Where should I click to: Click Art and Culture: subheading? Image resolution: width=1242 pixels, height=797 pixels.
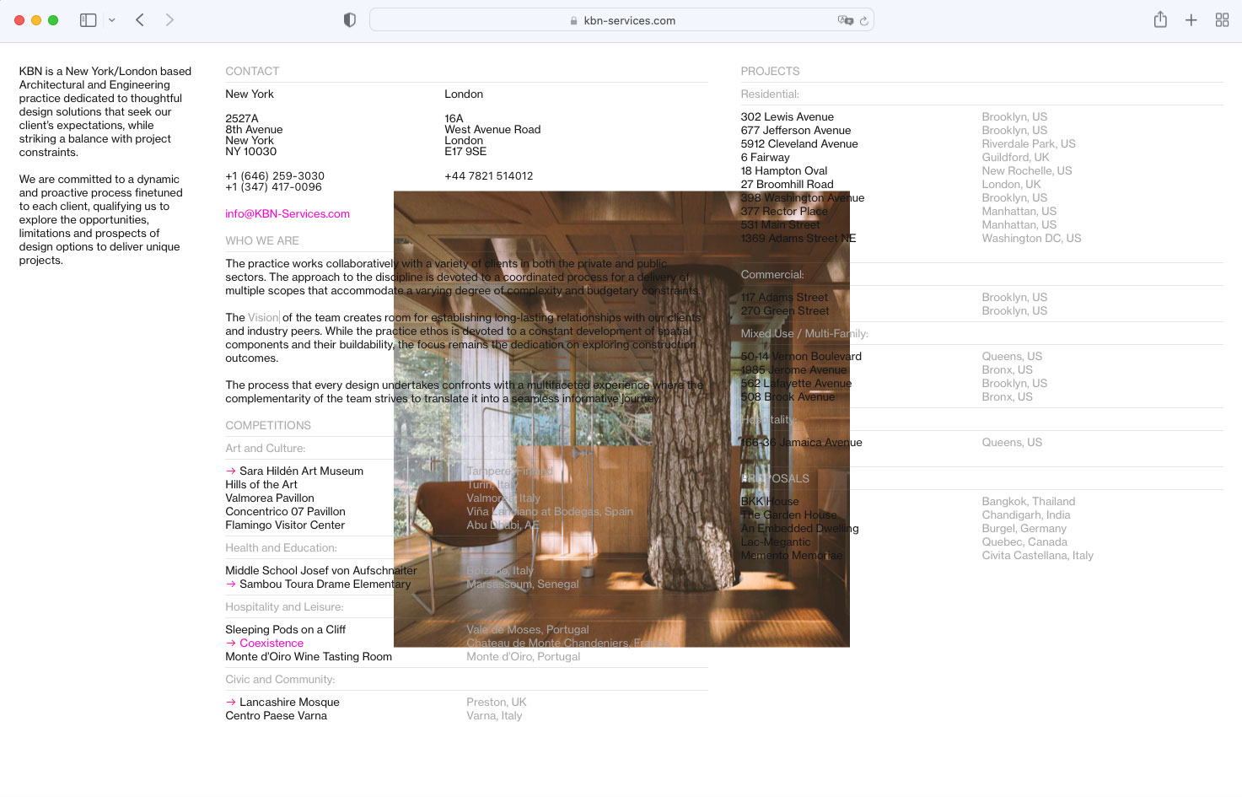(x=265, y=449)
